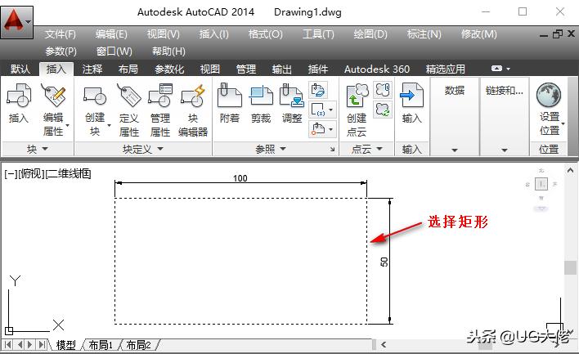Open the 工具(T) menu
This screenshot has height=354, width=579.
click(x=318, y=34)
